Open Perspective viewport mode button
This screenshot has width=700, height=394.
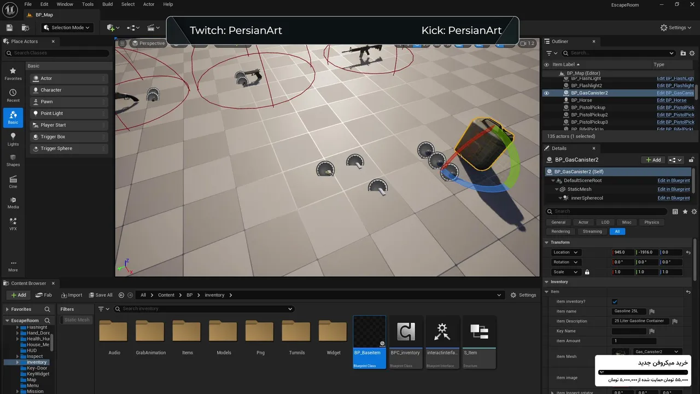[148, 43]
